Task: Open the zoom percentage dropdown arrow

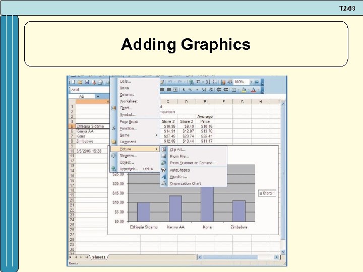Action: point(251,82)
